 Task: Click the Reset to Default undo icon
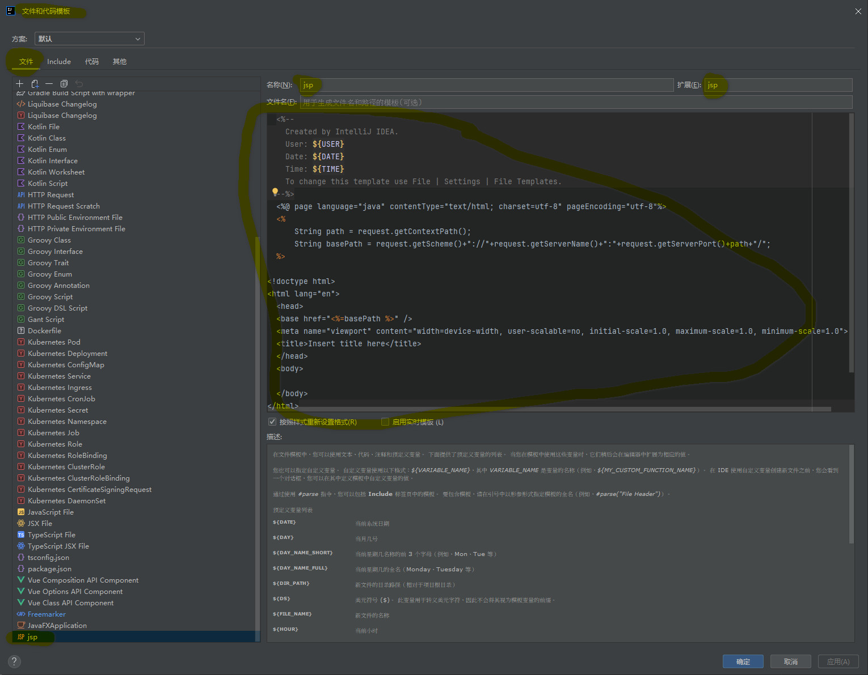point(79,84)
